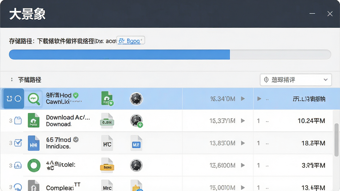This screenshot has width=340, height=191.
Task: Open the dropdown at right of list header
Action: point(296,80)
